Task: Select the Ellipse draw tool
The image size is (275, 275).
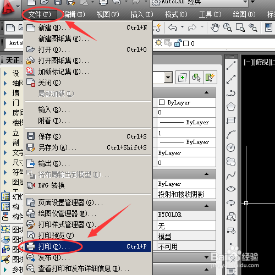Action: coord(231,189)
